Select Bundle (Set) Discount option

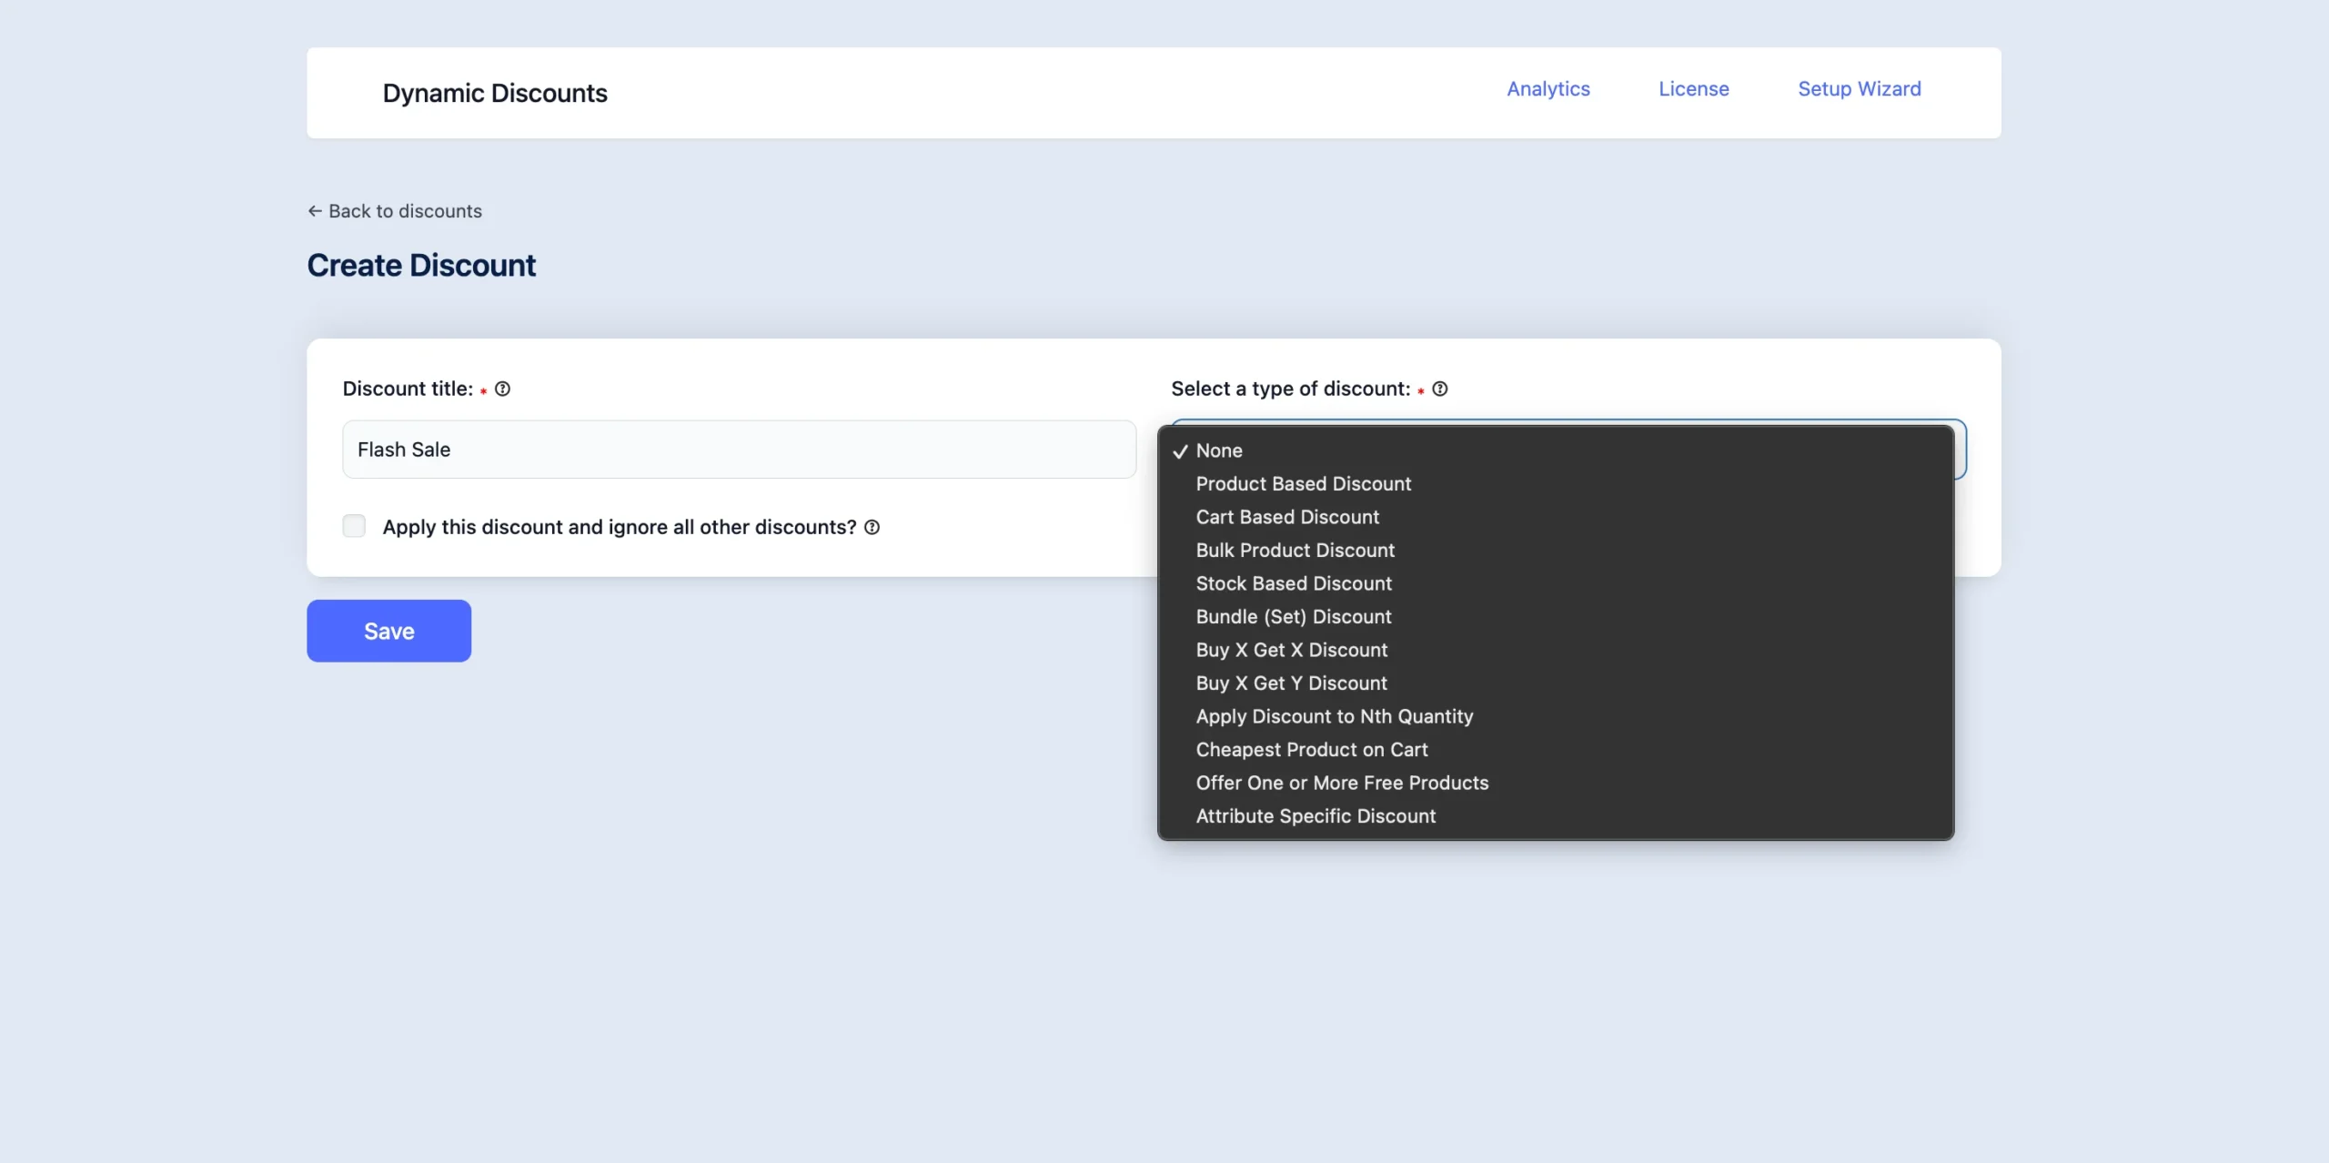(1293, 617)
